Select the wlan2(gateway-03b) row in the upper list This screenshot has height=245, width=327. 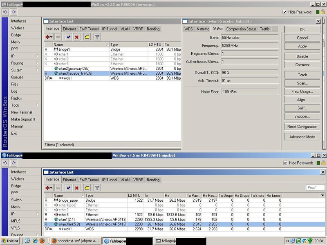74,69
